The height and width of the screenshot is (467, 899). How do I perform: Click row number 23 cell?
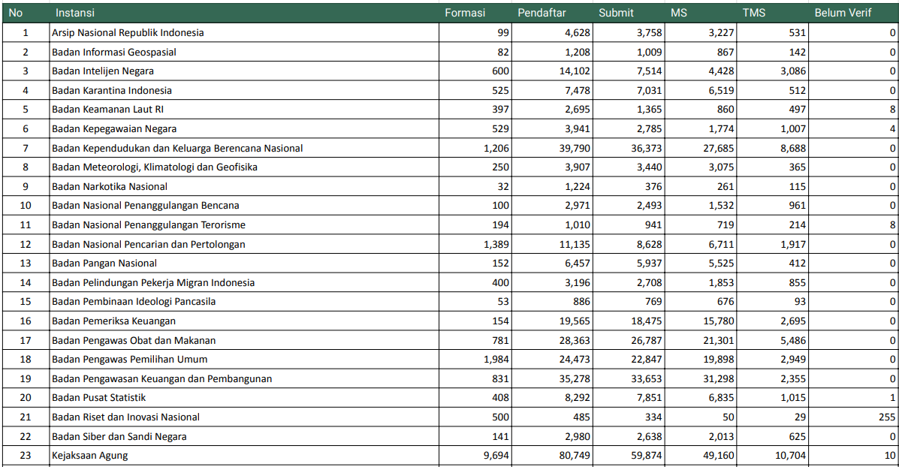[26, 456]
